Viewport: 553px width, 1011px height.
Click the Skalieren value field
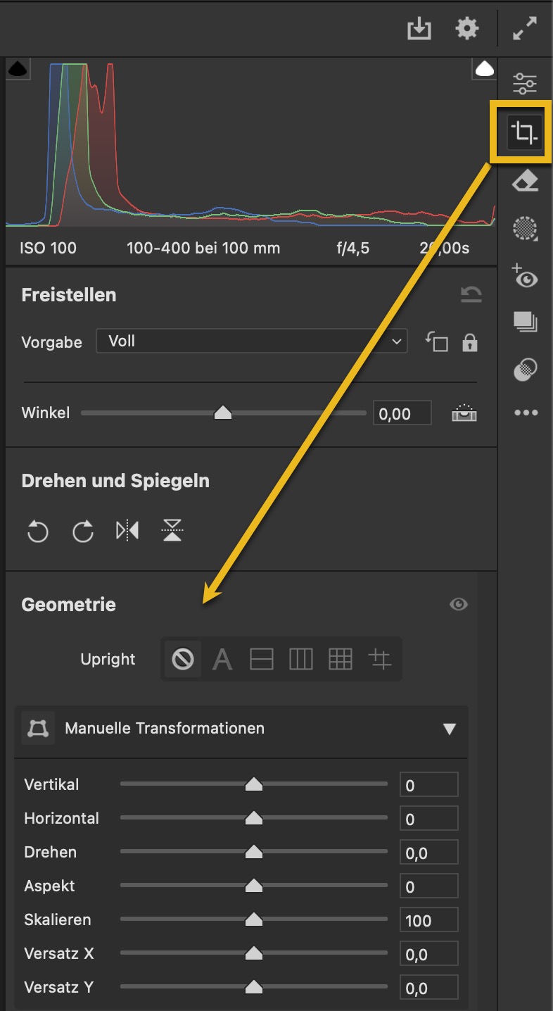(428, 921)
